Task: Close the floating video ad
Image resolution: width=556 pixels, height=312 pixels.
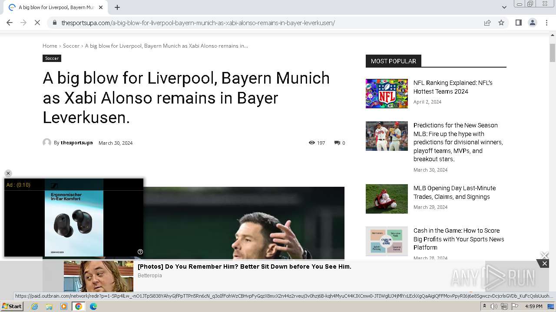Action: coord(8,173)
